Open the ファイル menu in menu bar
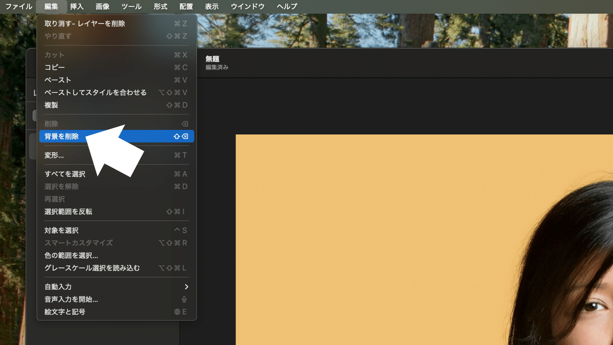This screenshot has width=613, height=345. [x=18, y=7]
